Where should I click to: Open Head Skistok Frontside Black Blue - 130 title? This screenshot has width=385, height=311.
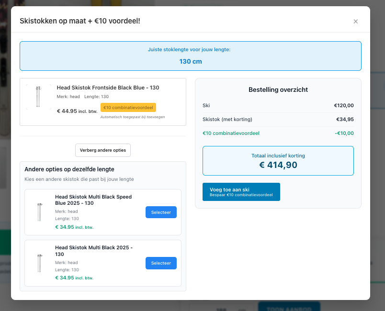point(108,88)
